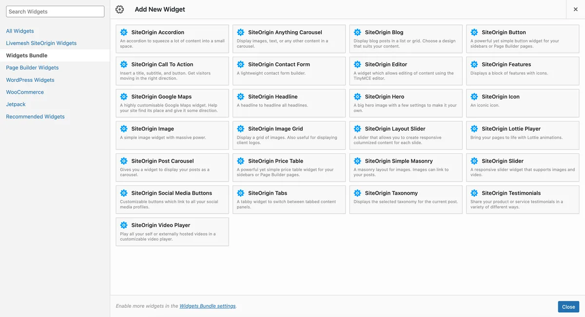Pick the SiteOrigin Headline title

[x=273, y=96]
